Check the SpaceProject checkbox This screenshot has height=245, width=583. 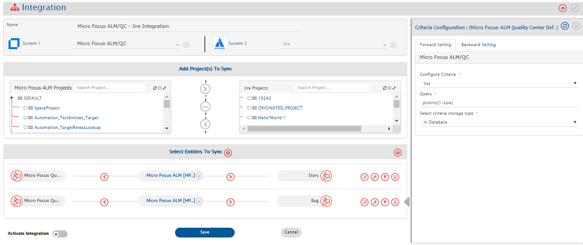tap(26, 108)
